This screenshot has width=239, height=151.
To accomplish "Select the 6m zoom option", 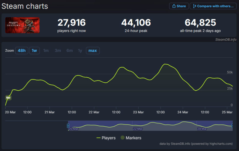I will click(x=70, y=51).
